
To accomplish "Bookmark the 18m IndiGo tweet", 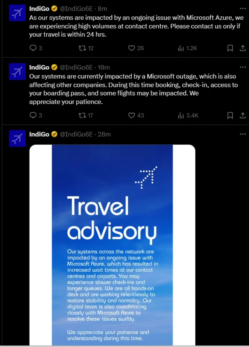I will [230, 115].
